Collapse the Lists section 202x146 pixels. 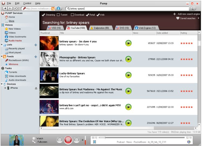click(2, 45)
